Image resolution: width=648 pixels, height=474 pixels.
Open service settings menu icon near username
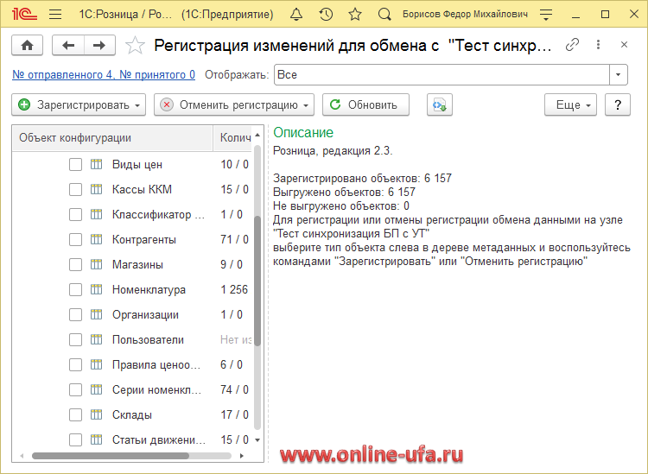(546, 15)
